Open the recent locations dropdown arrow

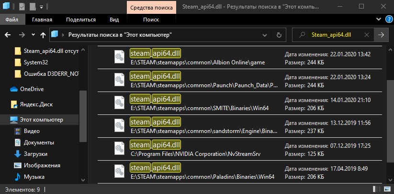click(x=33, y=35)
